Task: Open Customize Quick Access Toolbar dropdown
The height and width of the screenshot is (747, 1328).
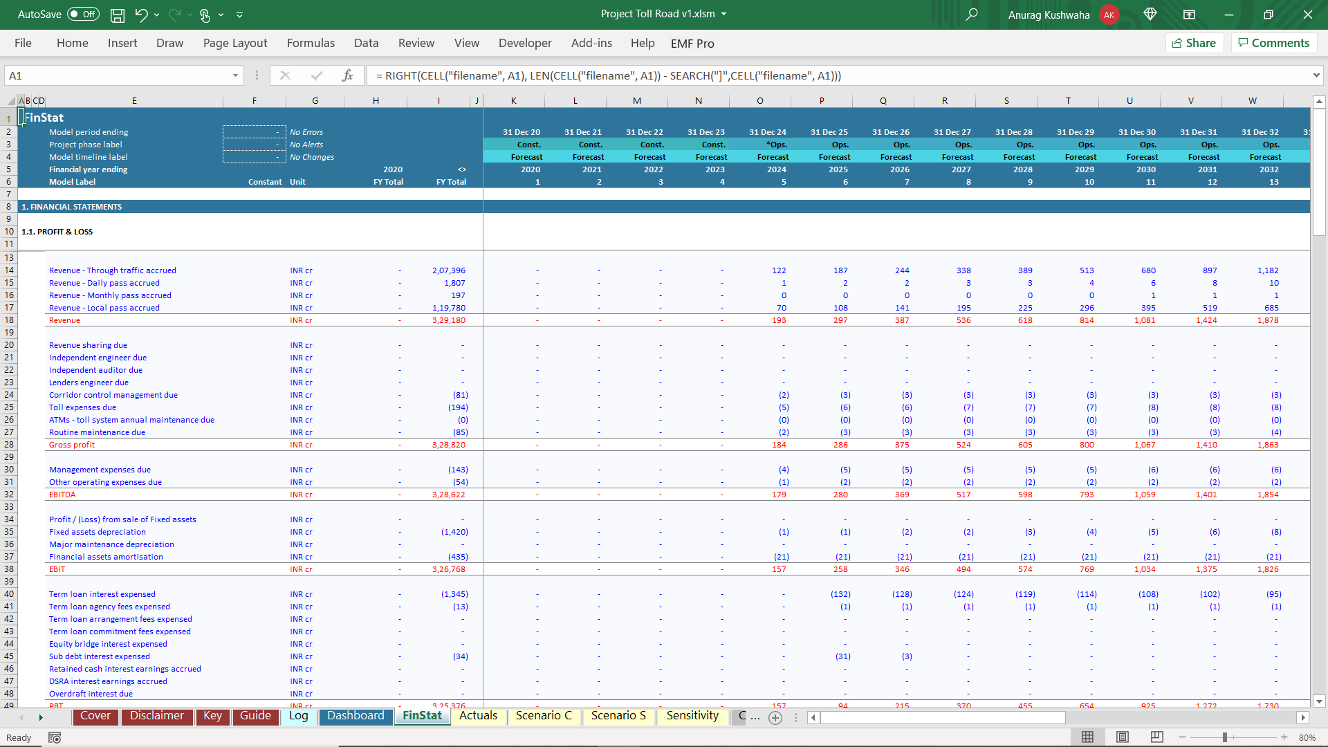Action: click(239, 15)
